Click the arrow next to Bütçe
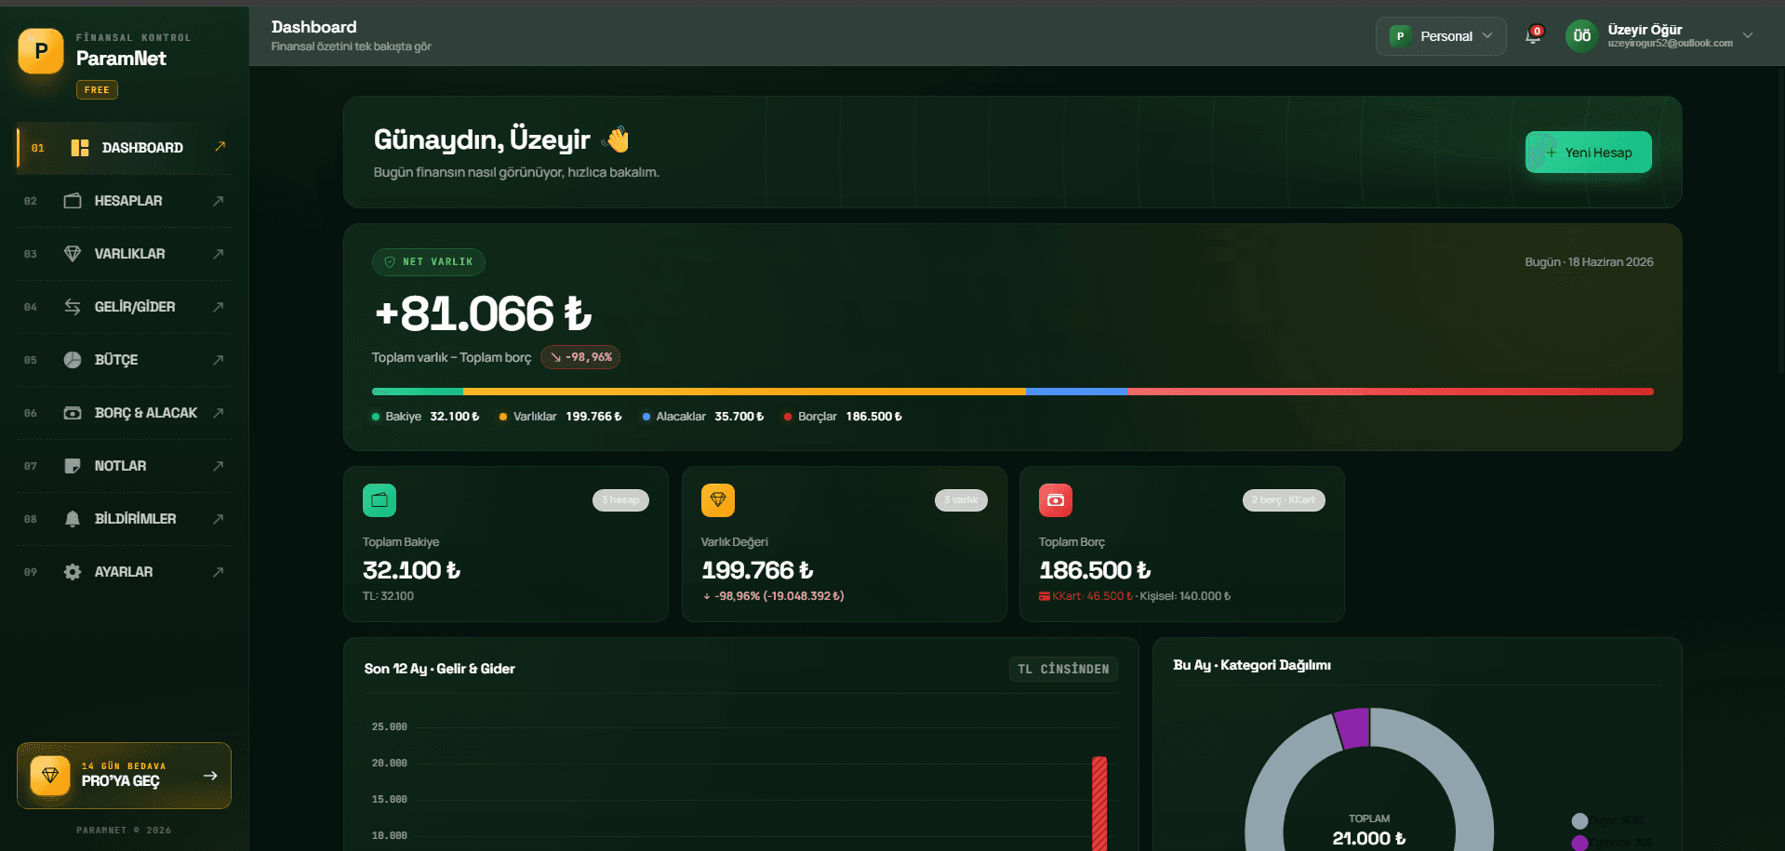 click(219, 360)
